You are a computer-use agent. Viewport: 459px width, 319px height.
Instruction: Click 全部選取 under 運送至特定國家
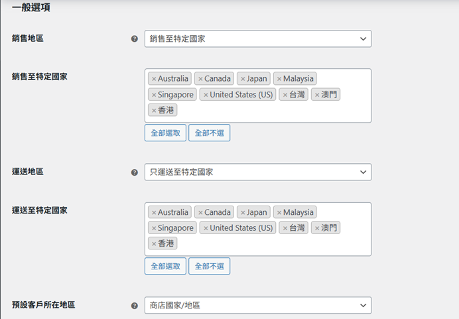(165, 266)
